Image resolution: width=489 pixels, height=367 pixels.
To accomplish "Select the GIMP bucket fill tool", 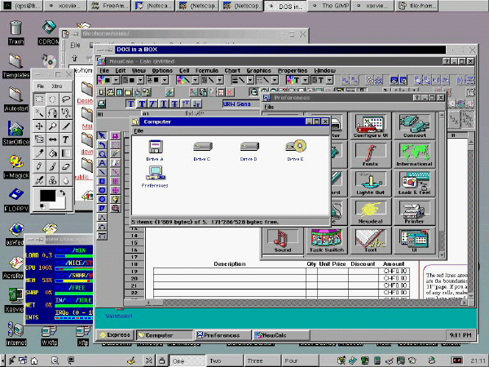I will [x=52, y=153].
